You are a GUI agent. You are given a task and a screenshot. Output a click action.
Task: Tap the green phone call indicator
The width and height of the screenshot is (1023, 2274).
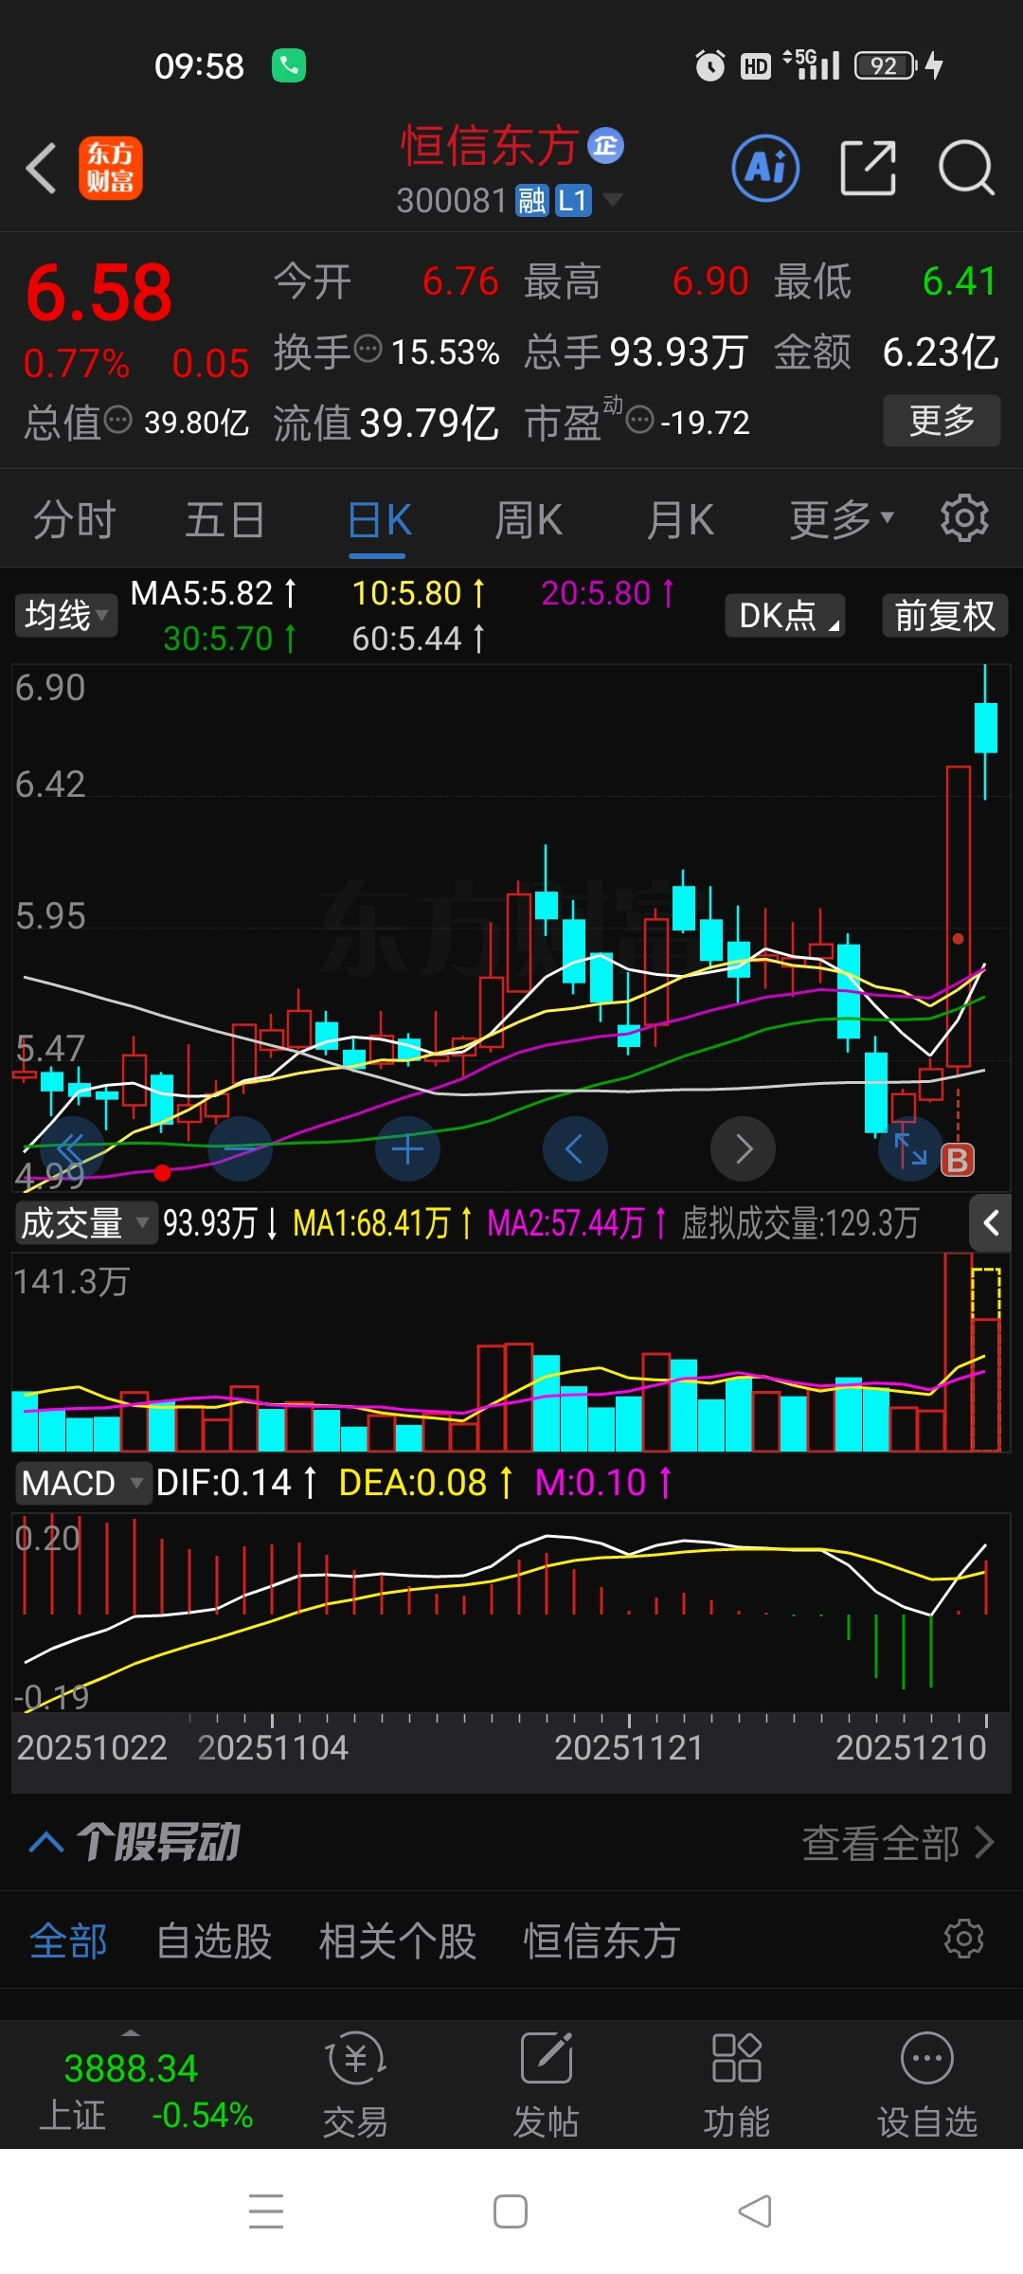click(289, 65)
